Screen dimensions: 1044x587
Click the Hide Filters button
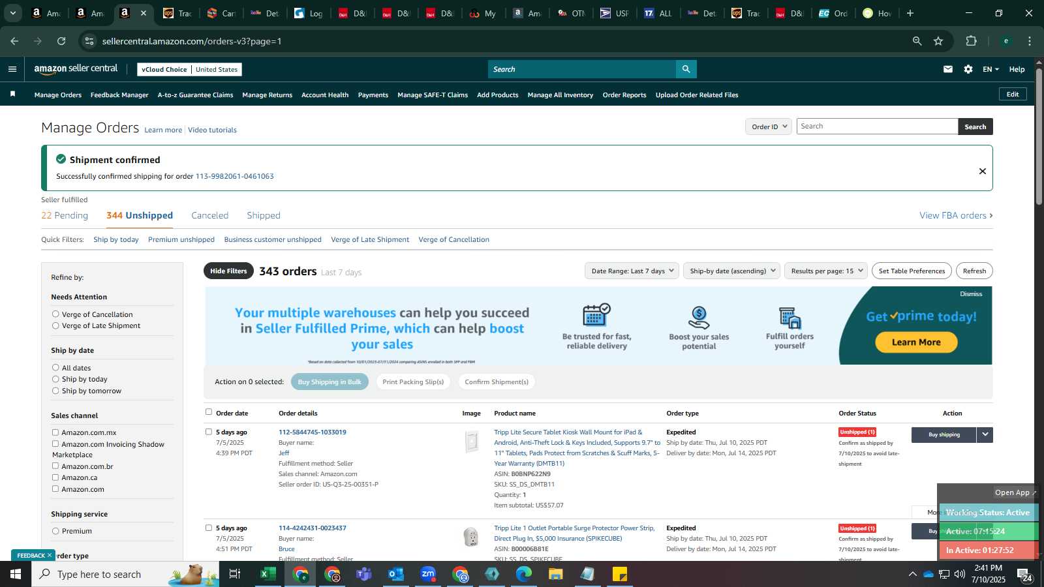pyautogui.click(x=228, y=271)
